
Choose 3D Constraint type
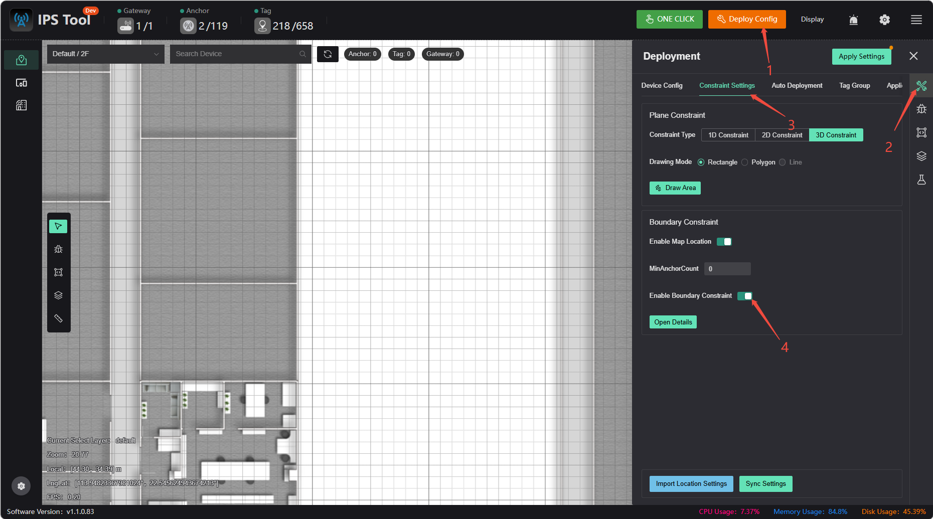point(836,135)
